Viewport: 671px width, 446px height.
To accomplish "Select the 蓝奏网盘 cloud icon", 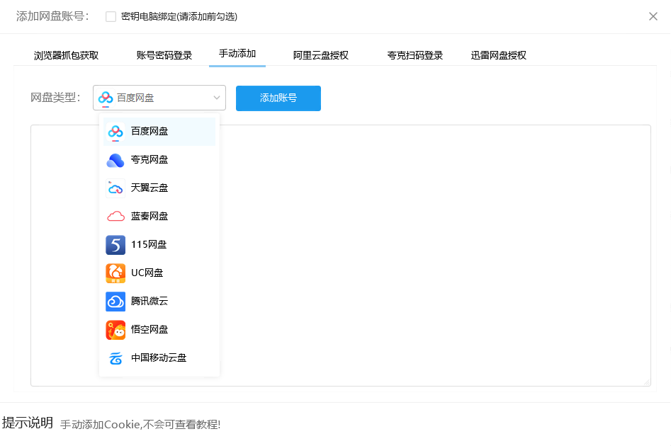I will 115,216.
